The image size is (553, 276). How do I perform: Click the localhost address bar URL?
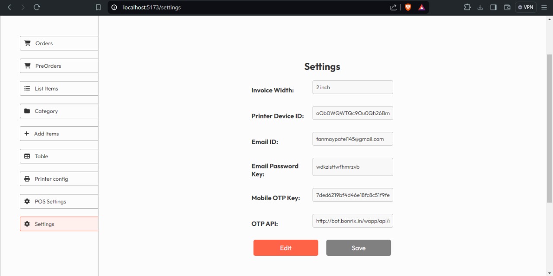pyautogui.click(x=152, y=7)
